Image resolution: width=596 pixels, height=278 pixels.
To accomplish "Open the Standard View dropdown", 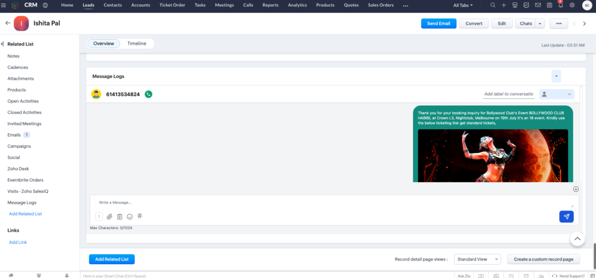I will [477, 259].
